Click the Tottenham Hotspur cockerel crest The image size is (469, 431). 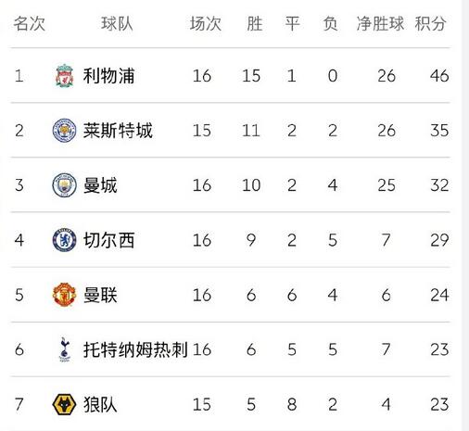[64, 349]
